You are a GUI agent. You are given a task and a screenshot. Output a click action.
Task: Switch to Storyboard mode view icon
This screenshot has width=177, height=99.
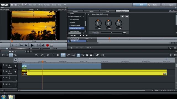coord(3,55)
